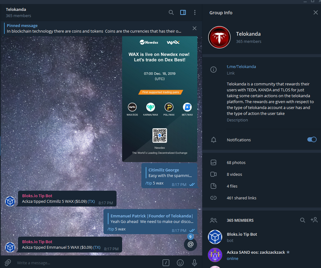Viewport: 321px width, 268px height.
Task: Close the Group Info panel
Action: (315, 12)
